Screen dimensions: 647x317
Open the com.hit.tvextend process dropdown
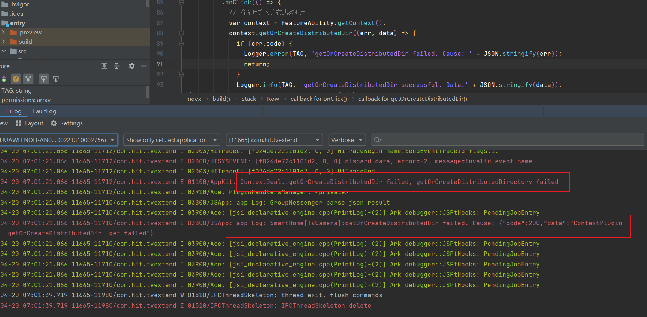point(274,140)
